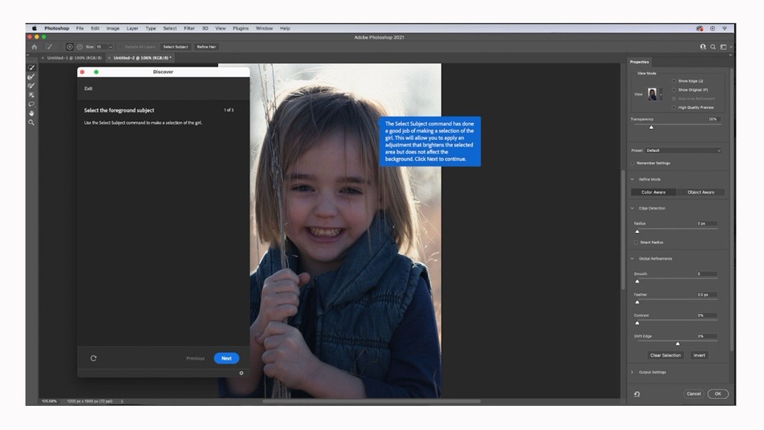764x430 pixels.
Task: Select the Lasso tool
Action: click(31, 104)
